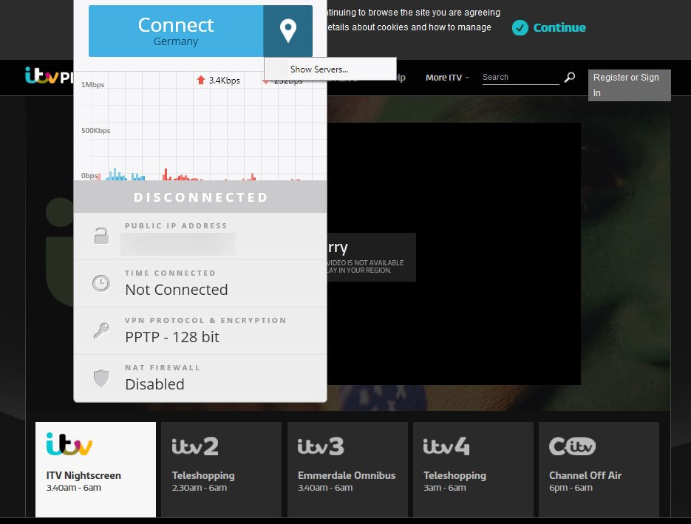This screenshot has height=524, width=691.
Task: Click the Continue cookie link
Action: tap(559, 28)
